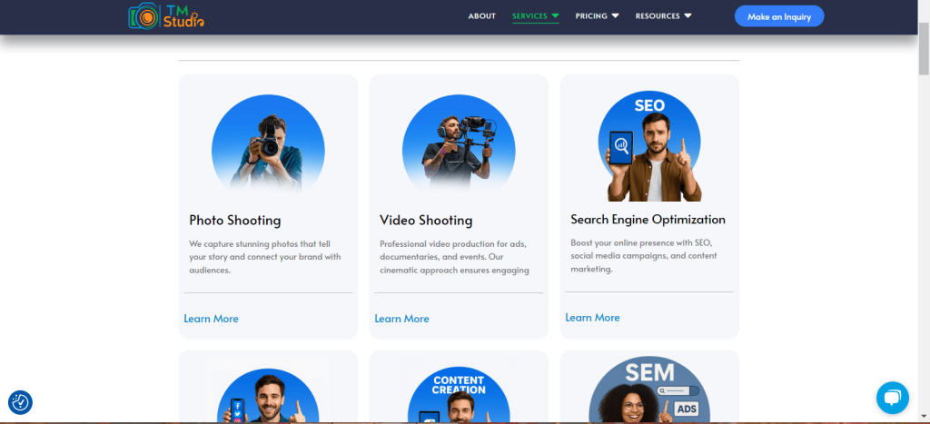The image size is (930, 424).
Task: Click Learn More under Video Shooting
Action: 401,319
